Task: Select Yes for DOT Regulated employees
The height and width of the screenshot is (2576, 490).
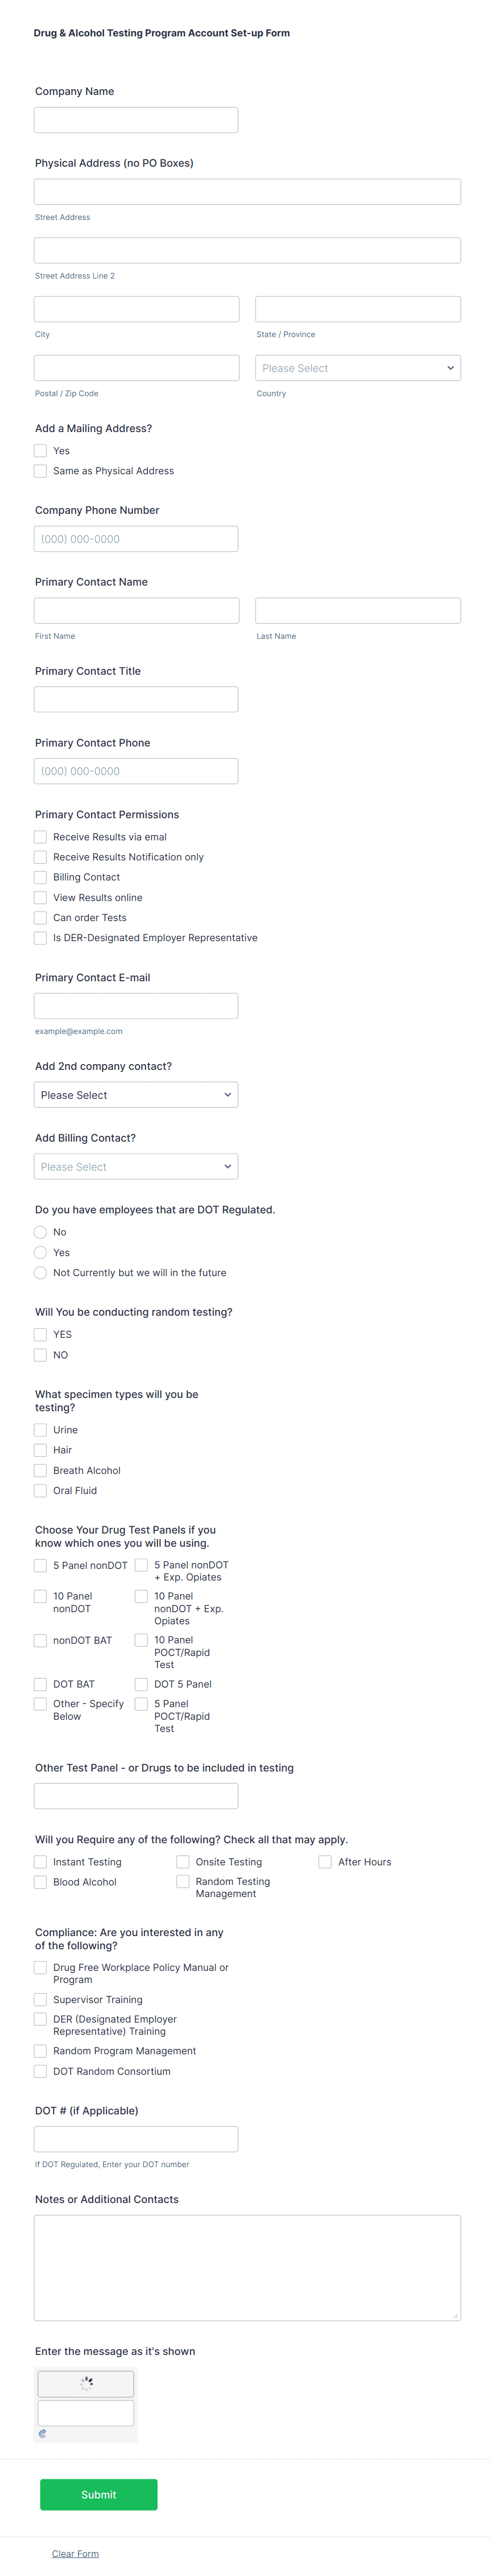Action: point(41,1252)
